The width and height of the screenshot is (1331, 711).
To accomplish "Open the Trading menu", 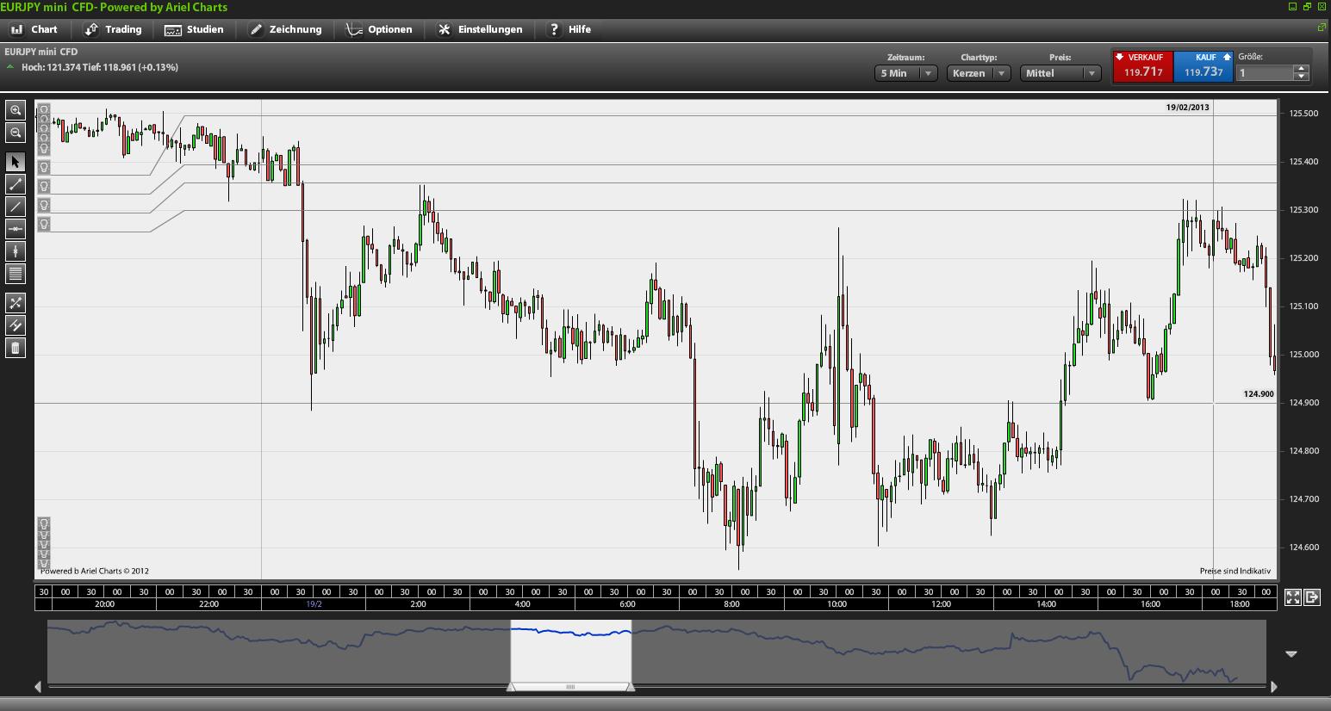I will [114, 29].
